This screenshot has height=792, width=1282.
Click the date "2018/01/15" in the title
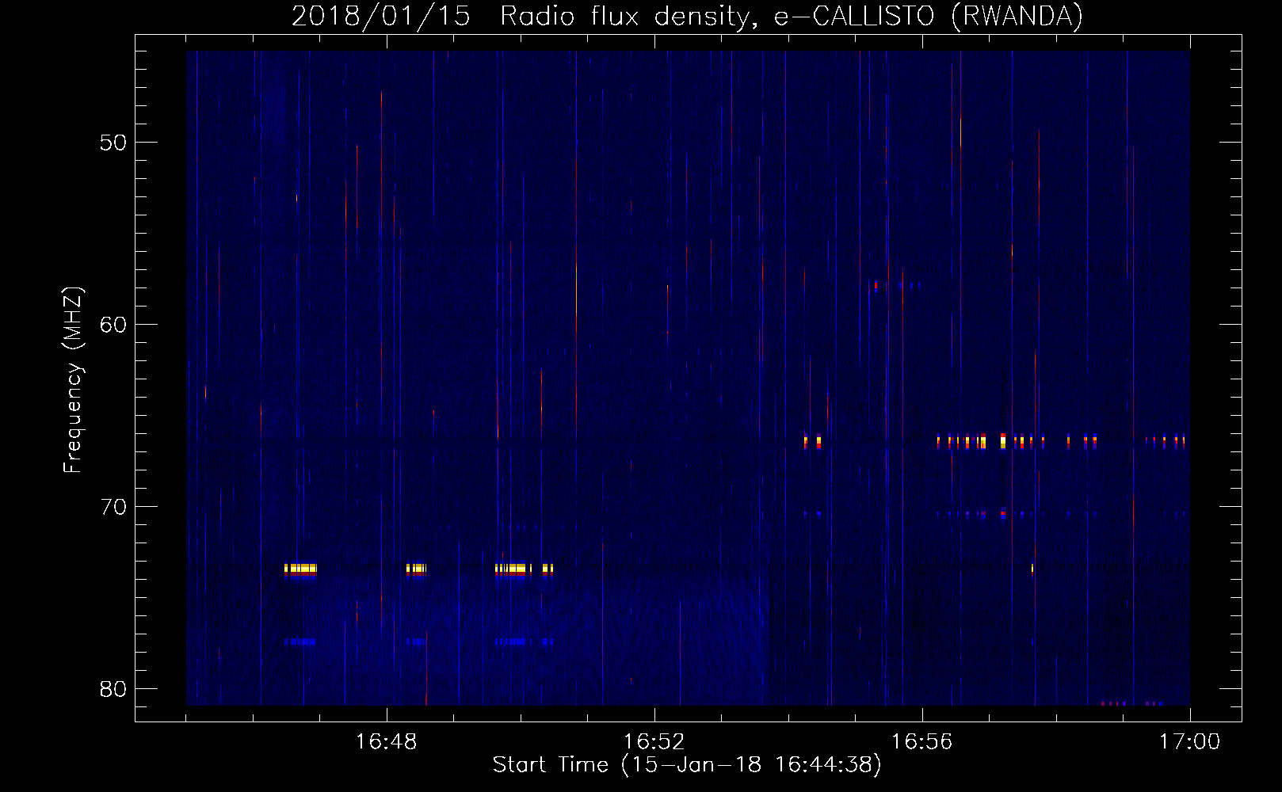pos(381,16)
